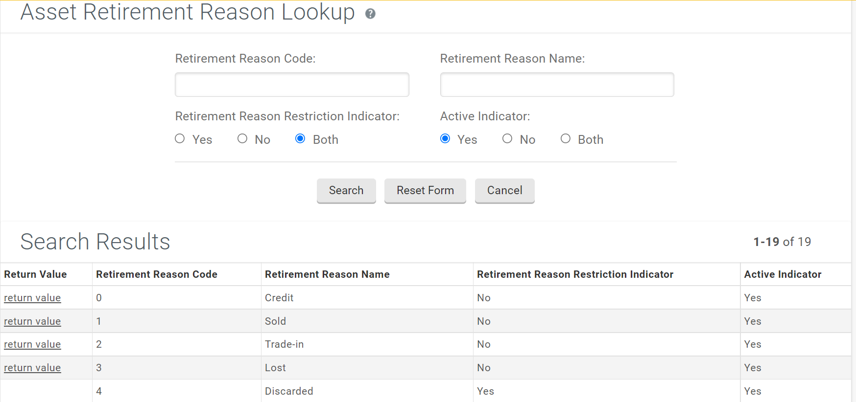
Task: Follow return value link for Trade-in row
Action: (x=32, y=344)
